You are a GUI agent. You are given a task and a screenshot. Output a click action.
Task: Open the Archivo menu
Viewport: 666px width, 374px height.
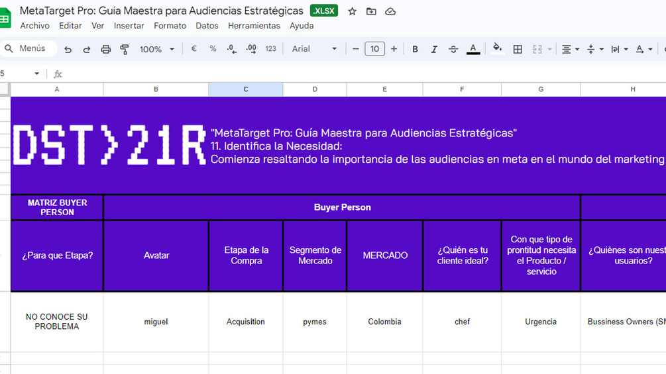tap(35, 26)
